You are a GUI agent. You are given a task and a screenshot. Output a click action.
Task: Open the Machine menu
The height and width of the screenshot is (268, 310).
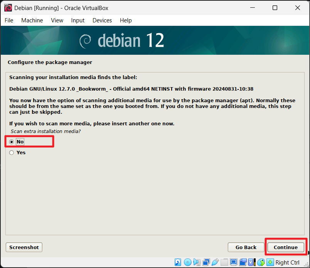[x=32, y=20]
